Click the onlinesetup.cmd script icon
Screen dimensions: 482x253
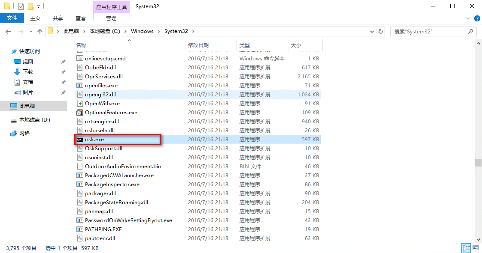(79, 59)
